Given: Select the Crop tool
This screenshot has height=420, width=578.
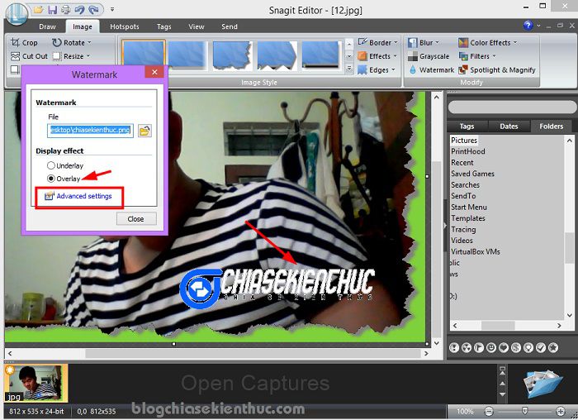Looking at the screenshot, I should (24, 43).
